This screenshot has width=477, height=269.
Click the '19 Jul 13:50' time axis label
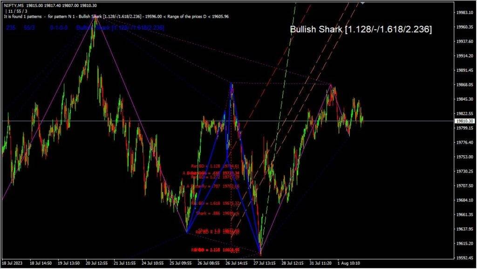coord(69,263)
